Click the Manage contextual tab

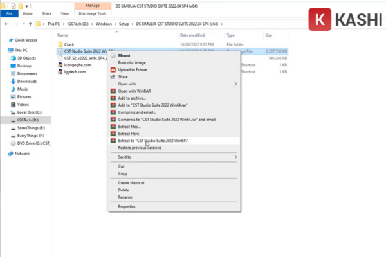[93, 6]
